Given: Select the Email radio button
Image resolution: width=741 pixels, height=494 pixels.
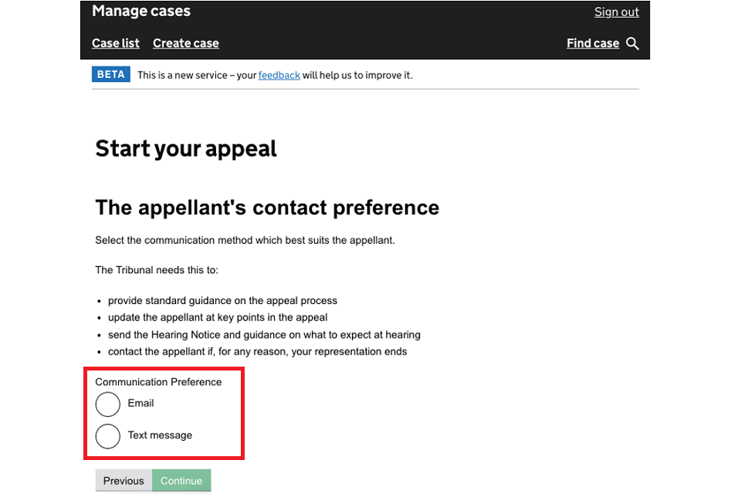Looking at the screenshot, I should pos(108,404).
